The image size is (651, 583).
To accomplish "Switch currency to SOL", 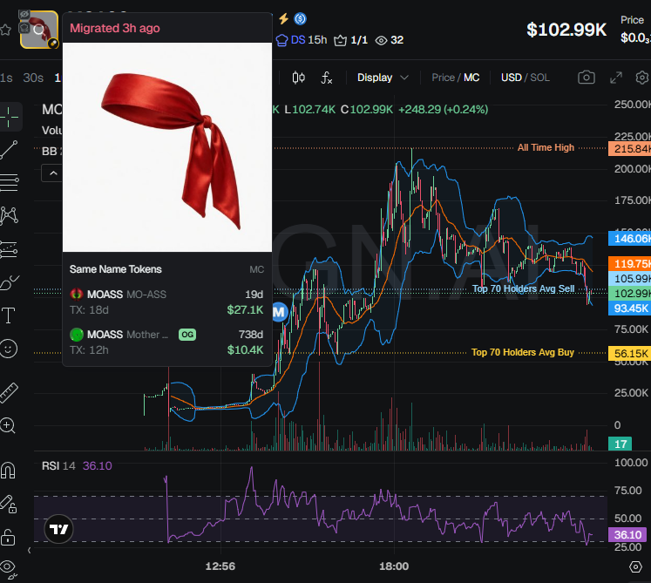I will (539, 78).
